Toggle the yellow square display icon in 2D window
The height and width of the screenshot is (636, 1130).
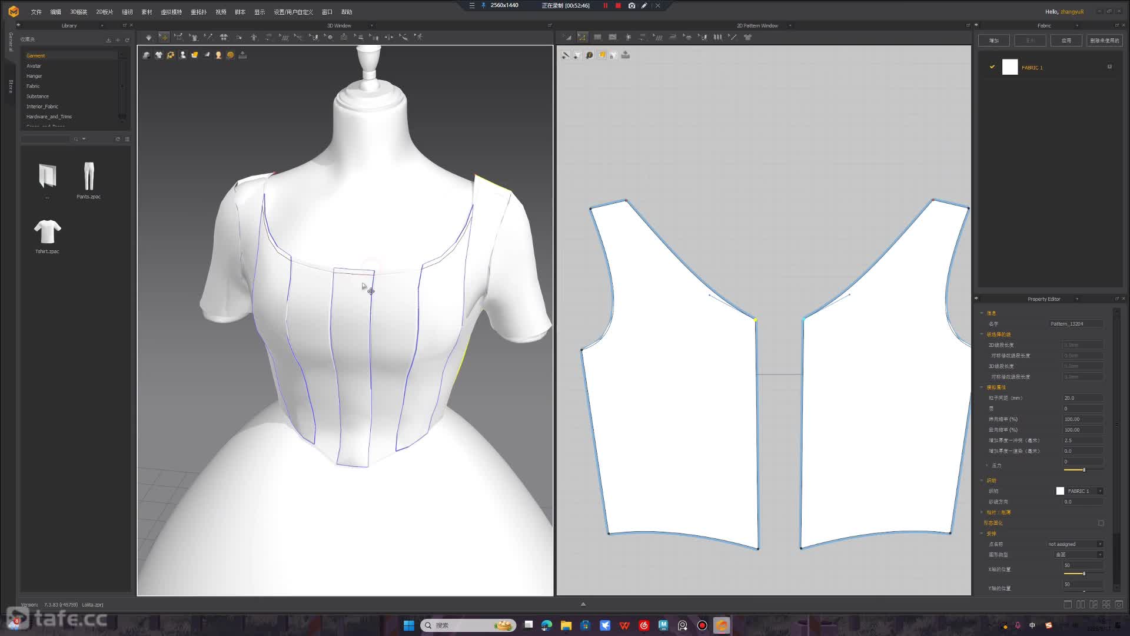[x=601, y=55]
